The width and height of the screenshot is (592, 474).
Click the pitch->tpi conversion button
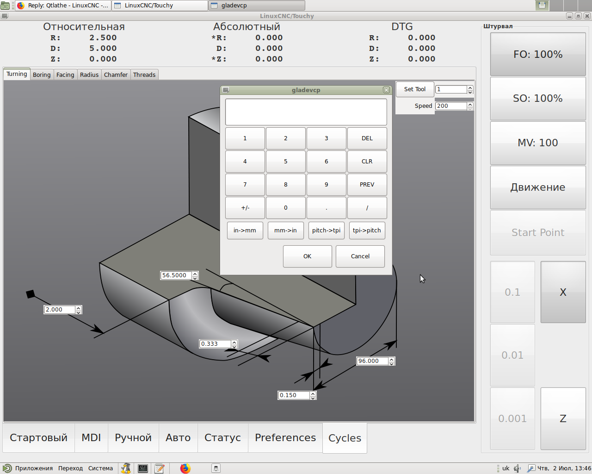(x=327, y=231)
